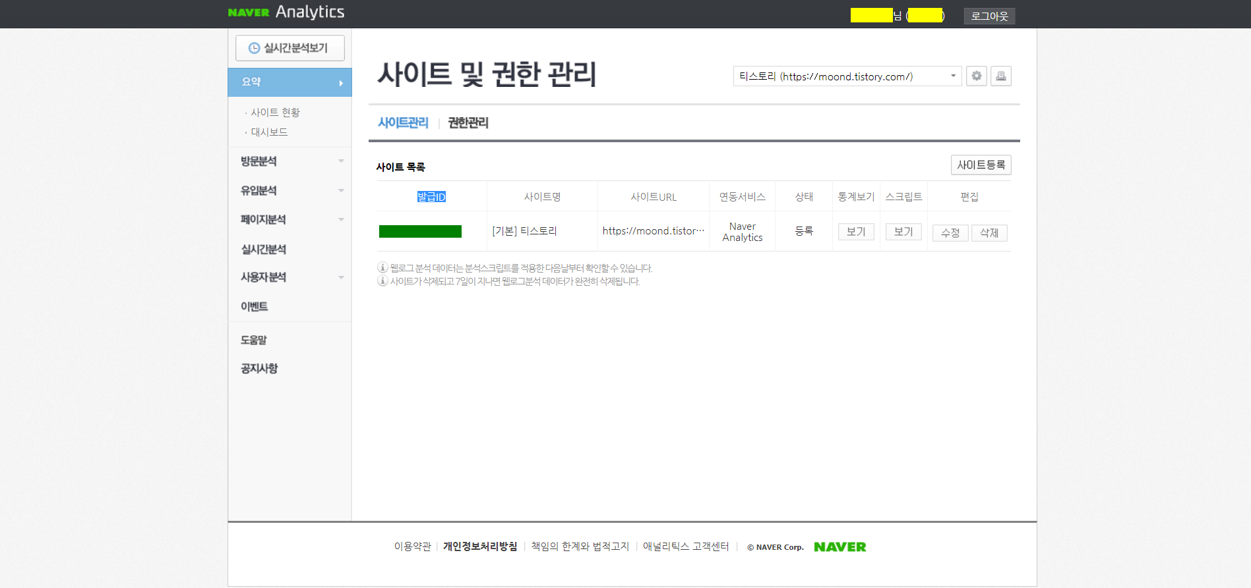Open the 실시간분석 menu item
This screenshot has width=1251, height=588.
click(x=263, y=249)
